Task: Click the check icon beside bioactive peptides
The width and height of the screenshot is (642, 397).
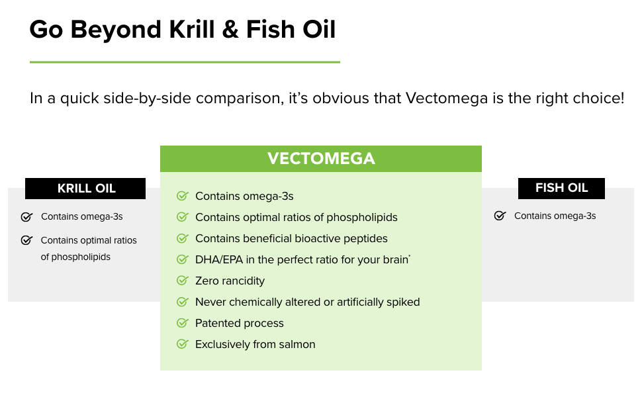Action: click(x=183, y=238)
